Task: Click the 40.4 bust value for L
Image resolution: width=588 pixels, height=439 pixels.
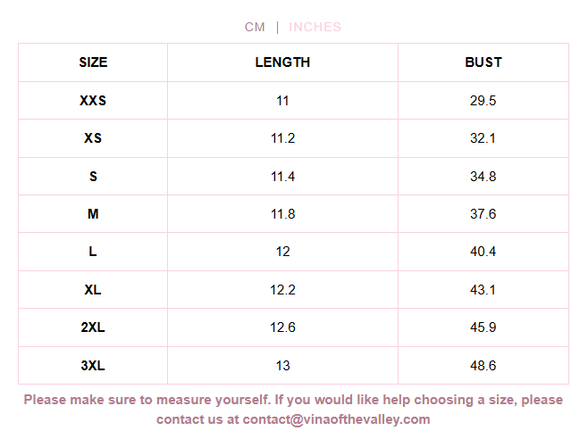Action: coord(483,252)
